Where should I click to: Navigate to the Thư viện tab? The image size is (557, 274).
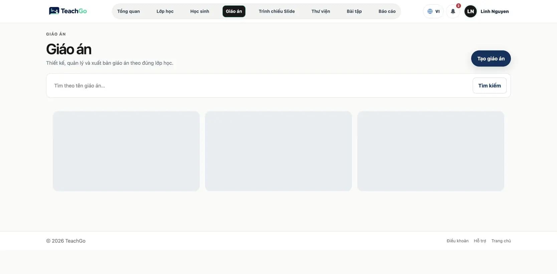point(321,11)
